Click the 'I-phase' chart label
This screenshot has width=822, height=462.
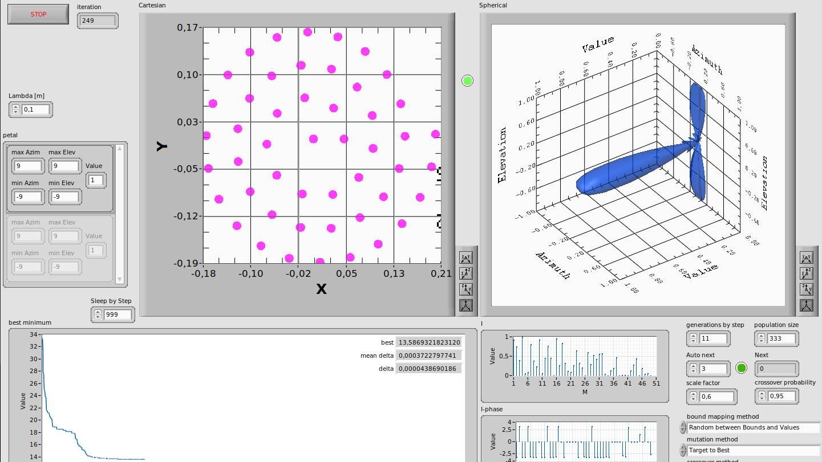click(x=492, y=409)
